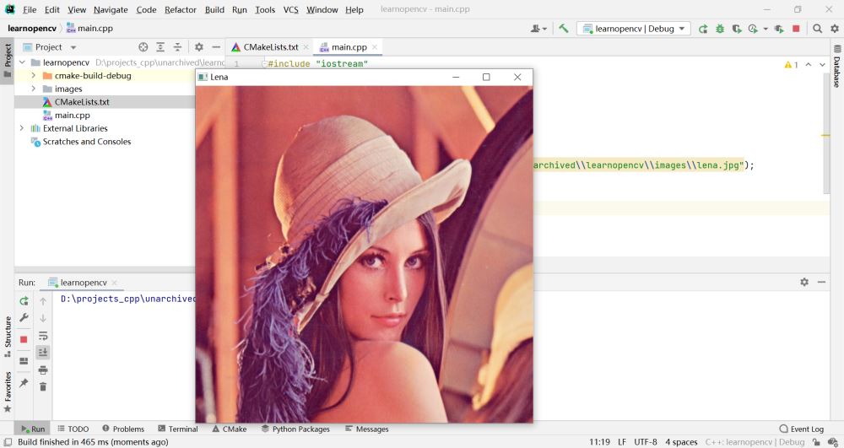This screenshot has width=844, height=448.
Task: Click the Build hammer icon
Action: (x=564, y=29)
